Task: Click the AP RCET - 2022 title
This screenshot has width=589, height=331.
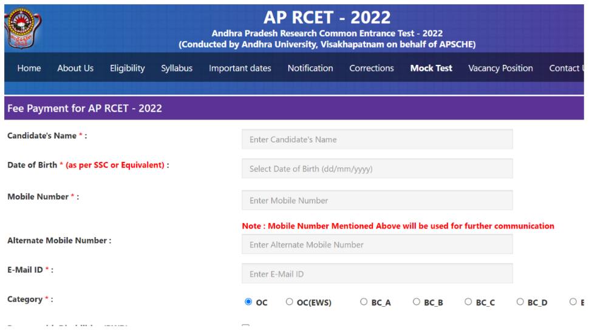Action: [x=327, y=17]
